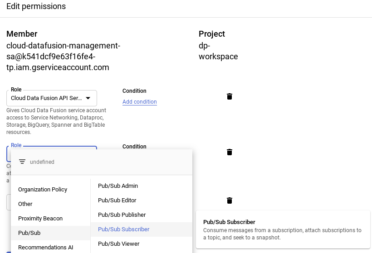Image resolution: width=372 pixels, height=253 pixels.
Task: Choose the Other category
Action: coord(25,204)
